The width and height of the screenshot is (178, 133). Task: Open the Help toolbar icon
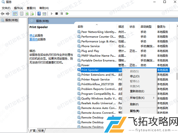point(39,14)
